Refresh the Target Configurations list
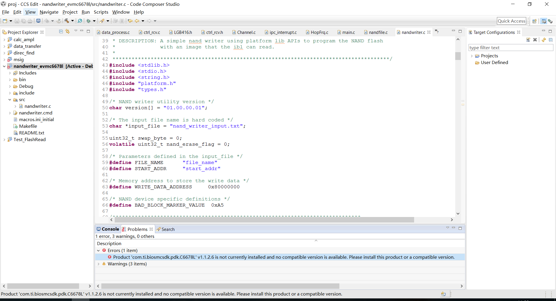This screenshot has height=301, width=556. click(x=544, y=40)
